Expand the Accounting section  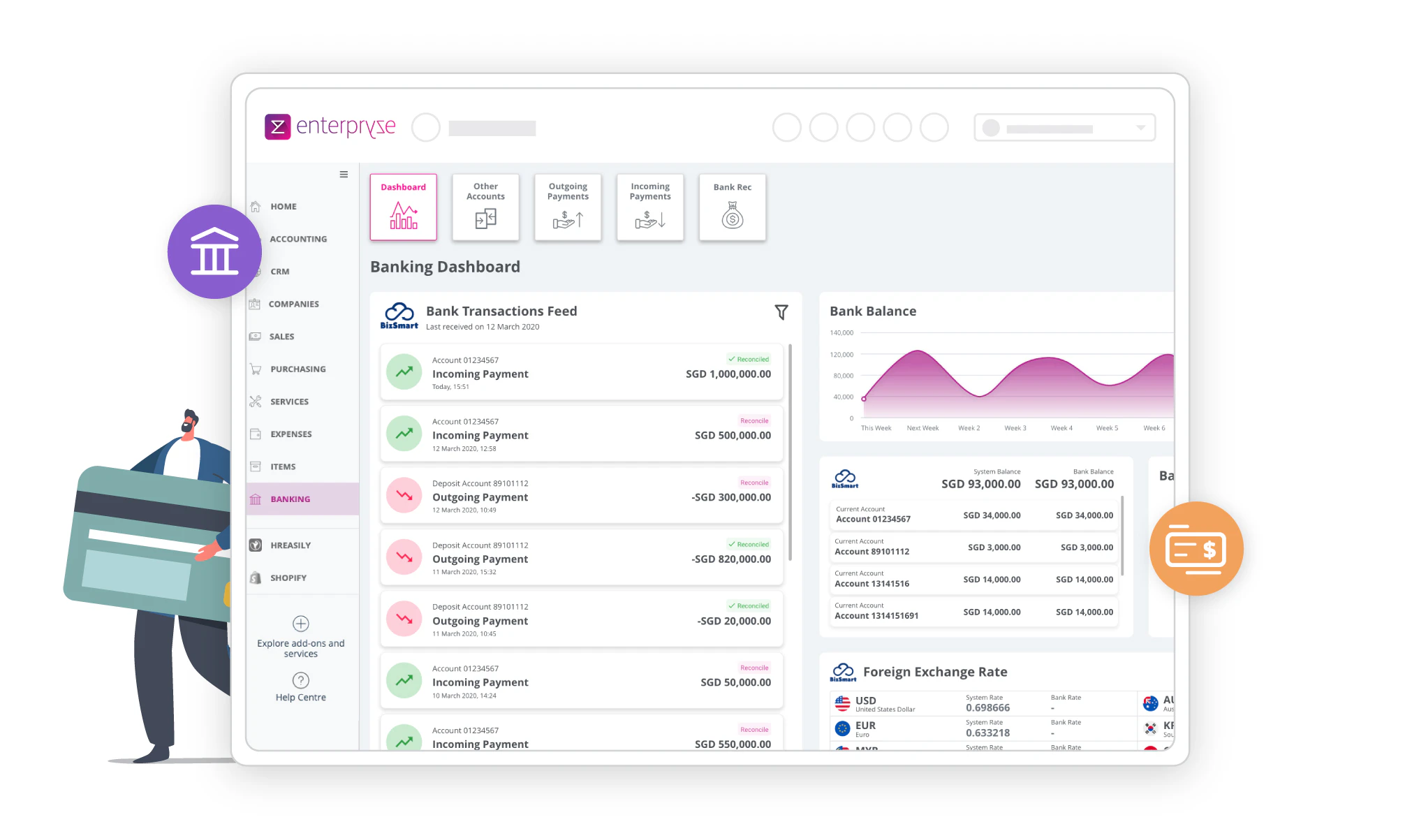298,239
